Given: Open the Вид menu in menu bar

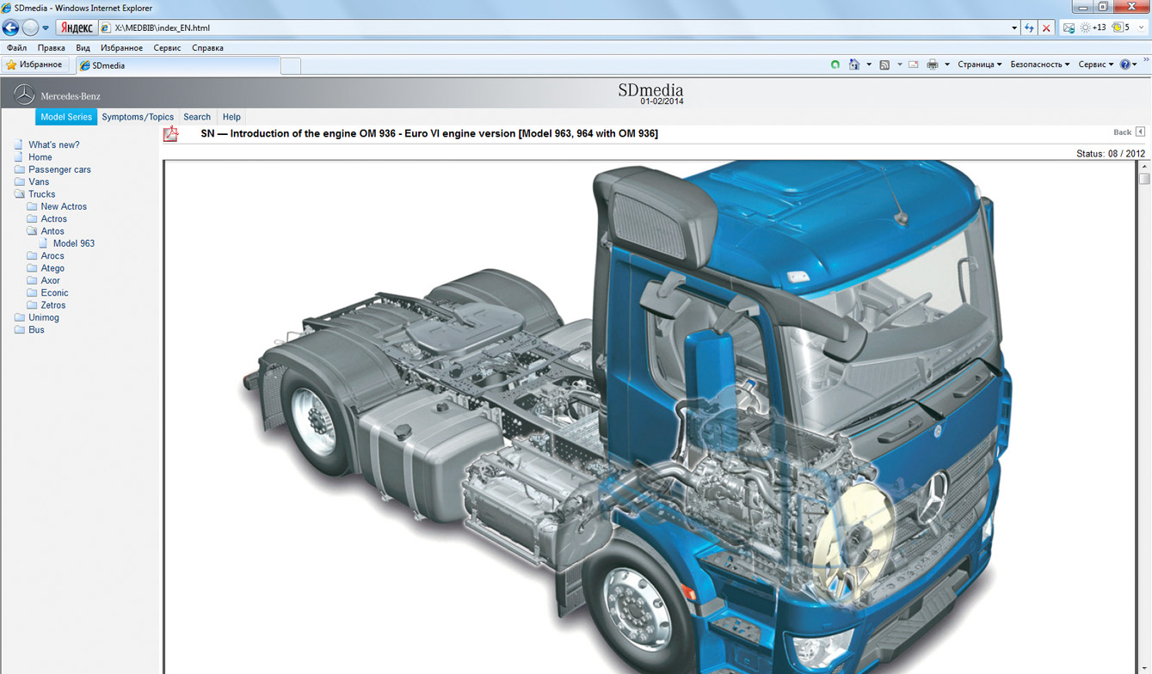Looking at the screenshot, I should click(x=83, y=48).
